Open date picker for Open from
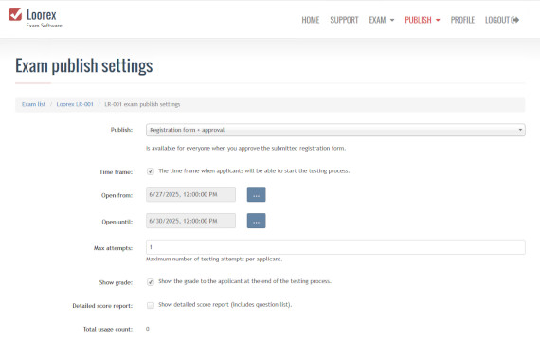This screenshot has width=540, height=341. coord(256,194)
